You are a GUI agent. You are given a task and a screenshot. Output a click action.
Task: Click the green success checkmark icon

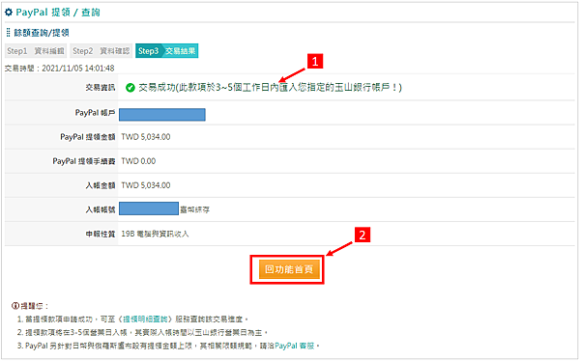[130, 88]
